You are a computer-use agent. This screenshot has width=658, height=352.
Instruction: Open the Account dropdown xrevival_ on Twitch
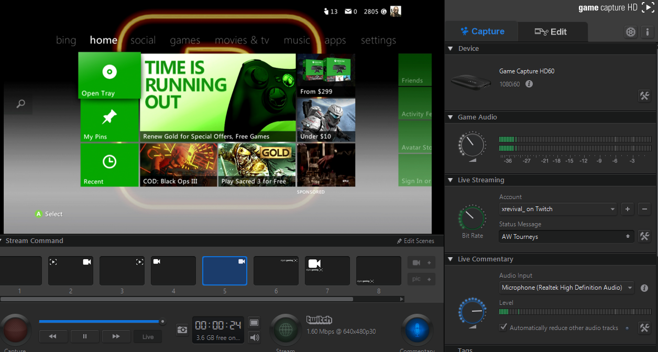pos(558,209)
